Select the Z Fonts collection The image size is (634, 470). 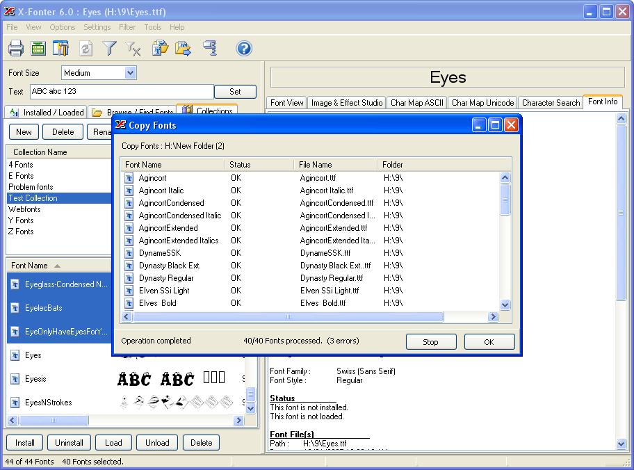21,232
